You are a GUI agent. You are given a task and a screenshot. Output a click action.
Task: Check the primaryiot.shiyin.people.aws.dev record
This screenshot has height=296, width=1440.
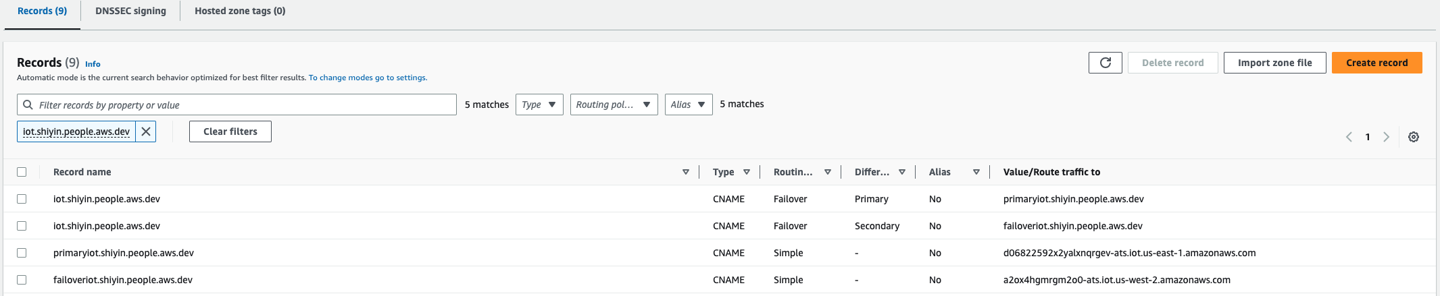coord(22,253)
